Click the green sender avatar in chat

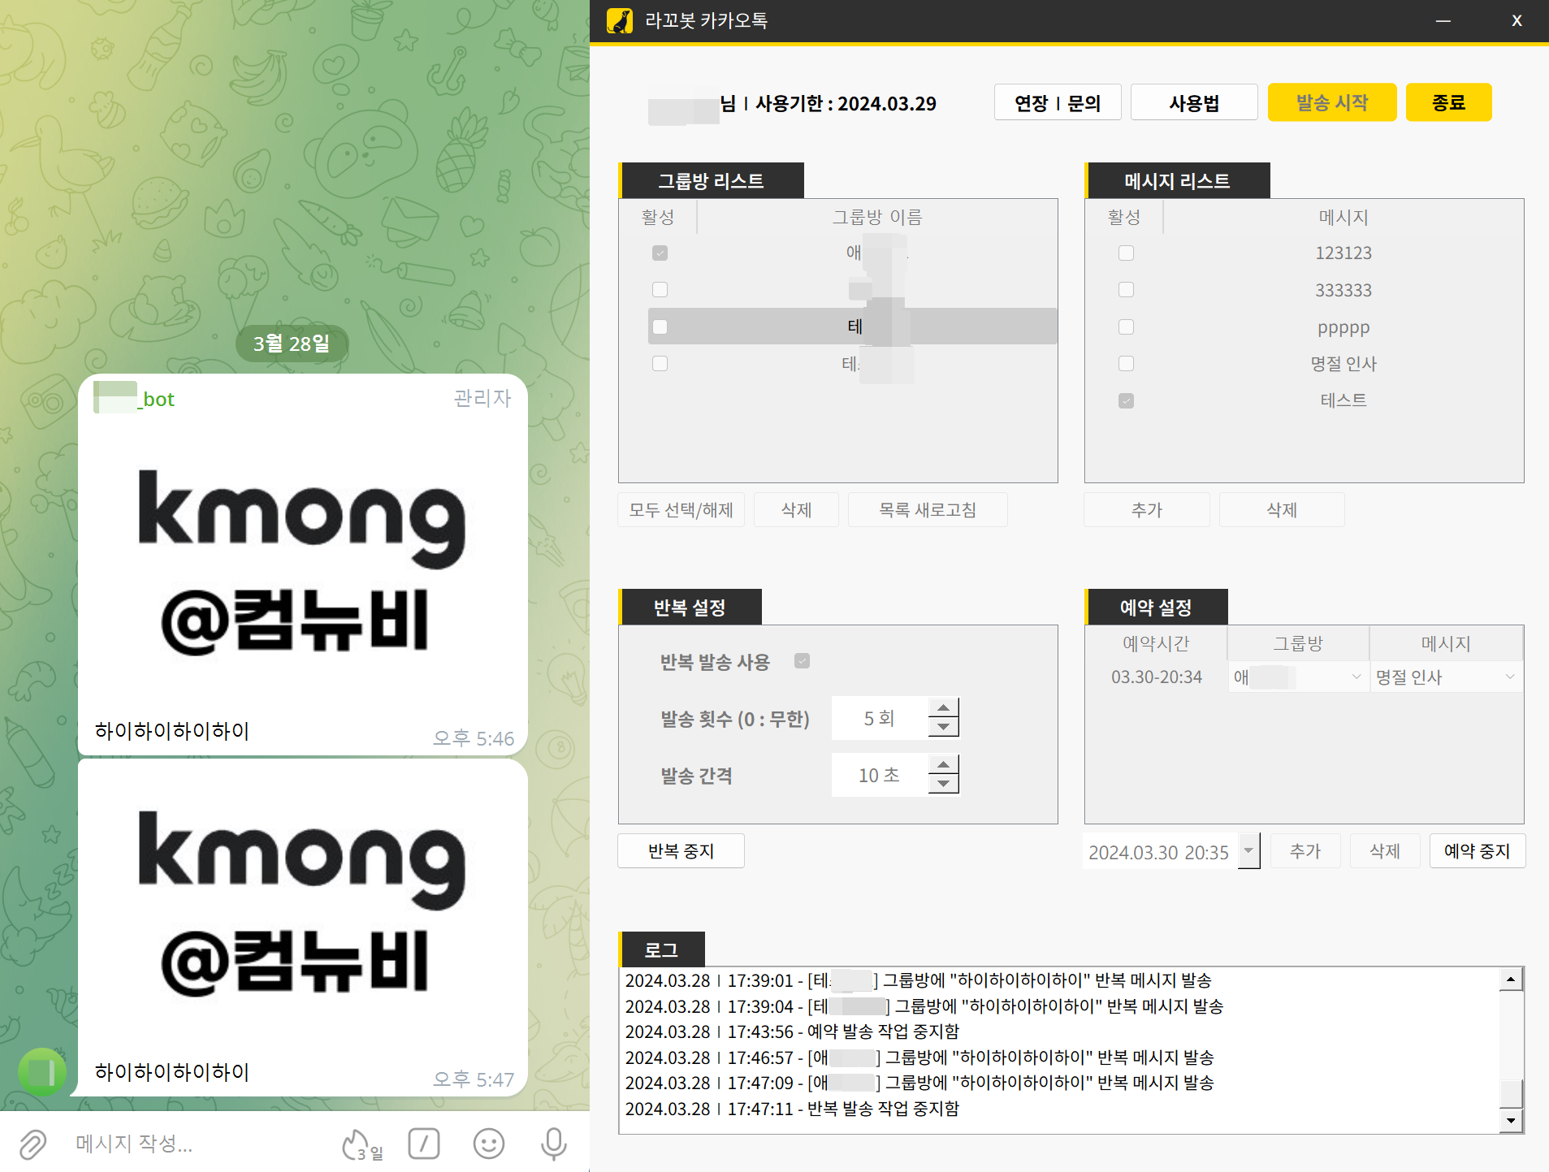41,1071
